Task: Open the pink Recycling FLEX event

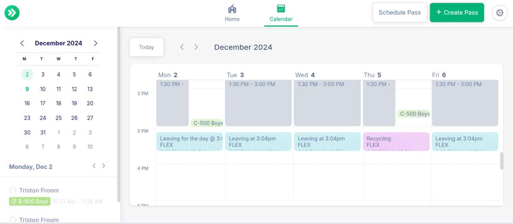Action: [x=396, y=141]
